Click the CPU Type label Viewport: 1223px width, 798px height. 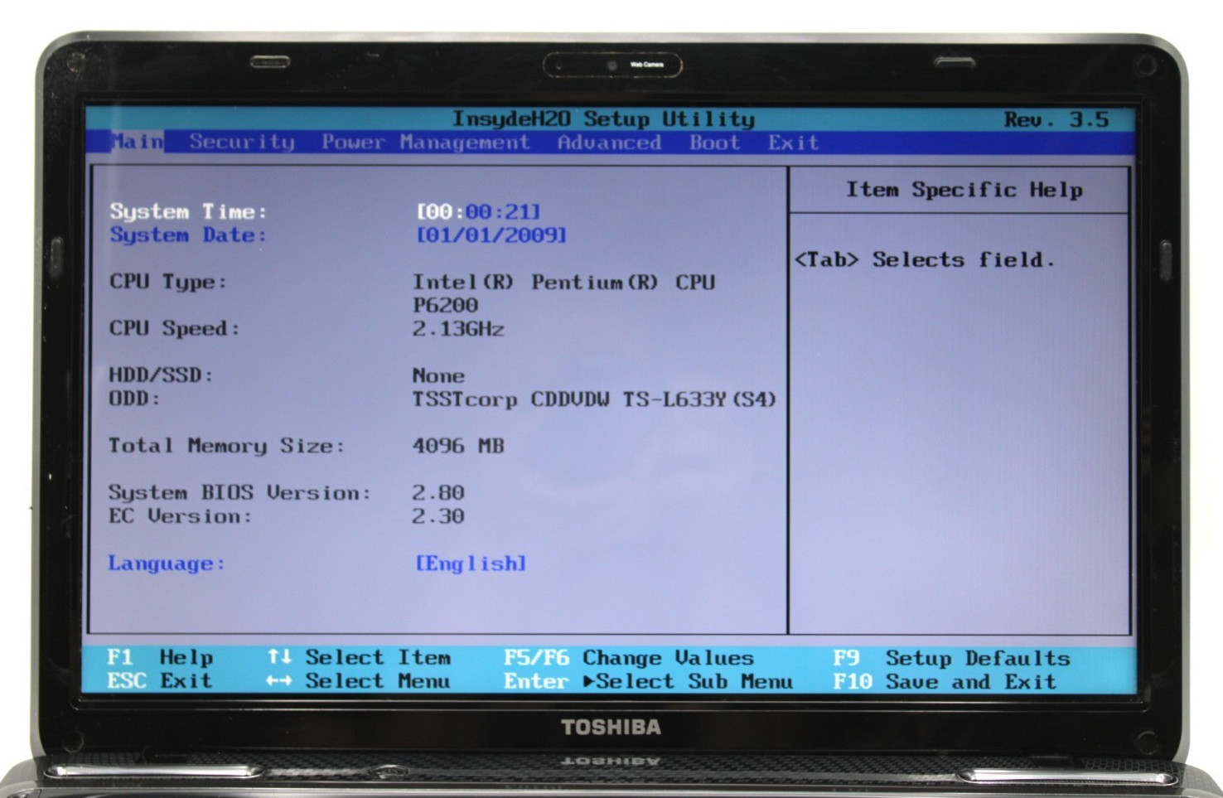click(x=168, y=282)
